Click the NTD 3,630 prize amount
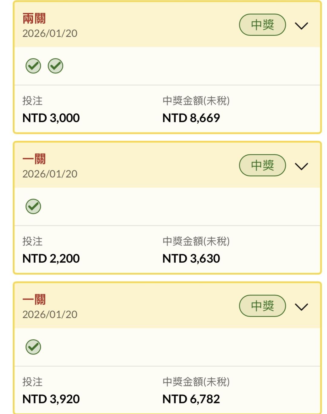327x414 pixels. tap(191, 258)
